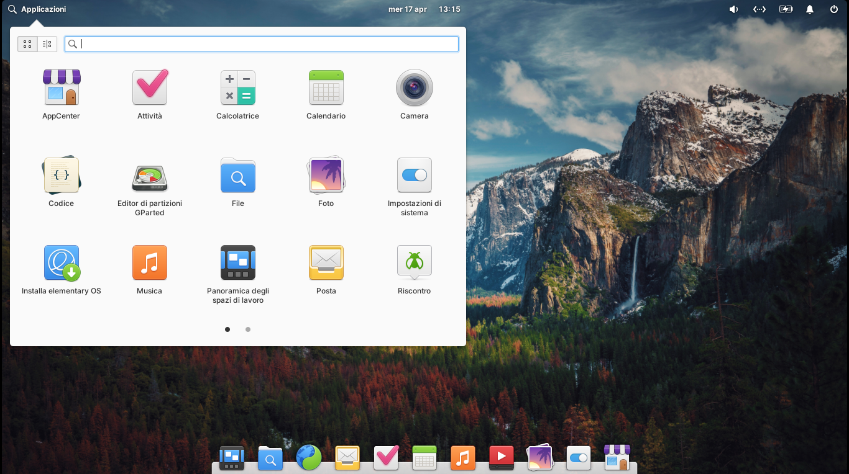Click the Applicazioni menu in panel
This screenshot has height=474, width=849.
[x=37, y=9]
